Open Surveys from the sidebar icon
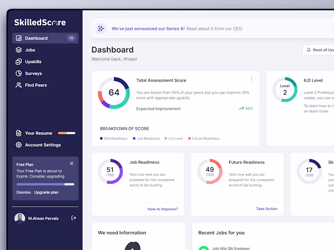This screenshot has height=250, width=334. pos(18,73)
